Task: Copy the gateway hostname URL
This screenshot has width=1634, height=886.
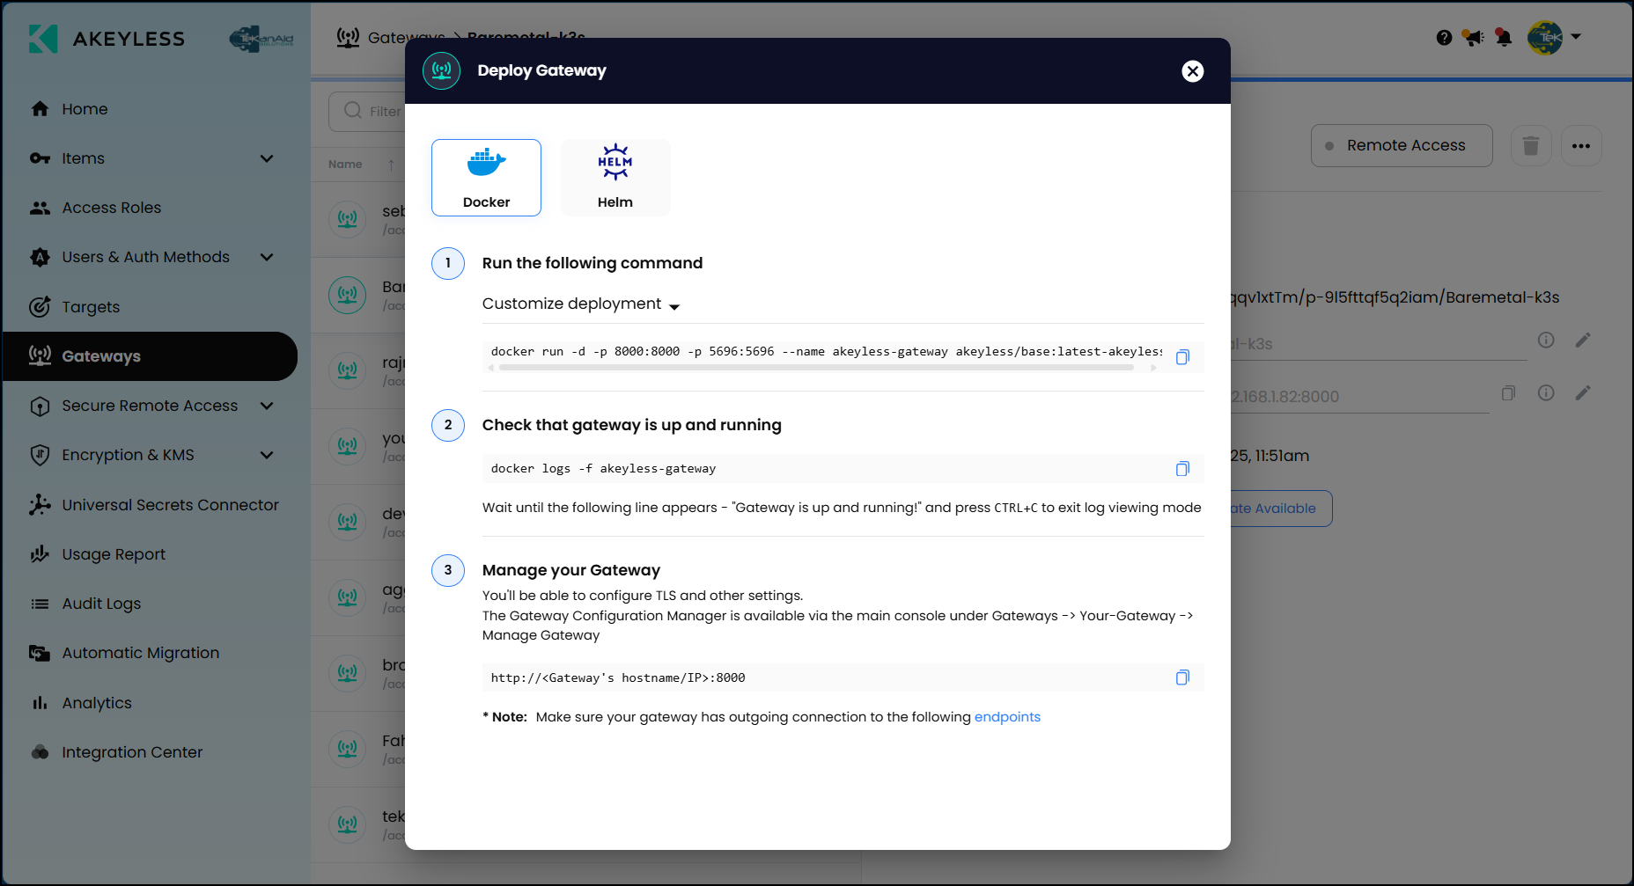Action: tap(1182, 677)
